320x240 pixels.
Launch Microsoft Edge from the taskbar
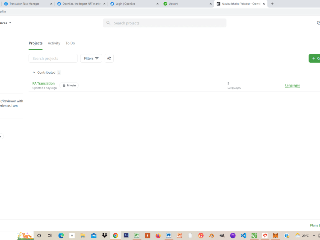(x=61, y=236)
